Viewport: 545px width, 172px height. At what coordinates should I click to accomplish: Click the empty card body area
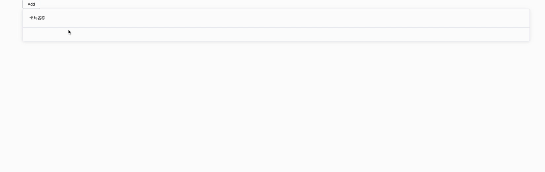(276, 34)
